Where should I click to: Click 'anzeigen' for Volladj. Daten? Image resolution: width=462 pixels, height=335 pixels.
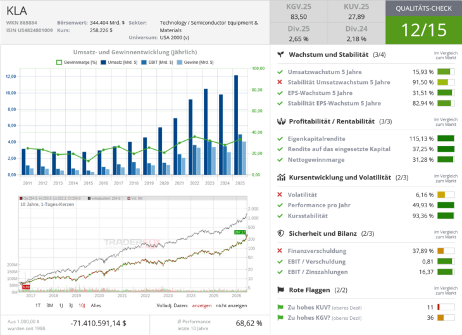pos(202,305)
